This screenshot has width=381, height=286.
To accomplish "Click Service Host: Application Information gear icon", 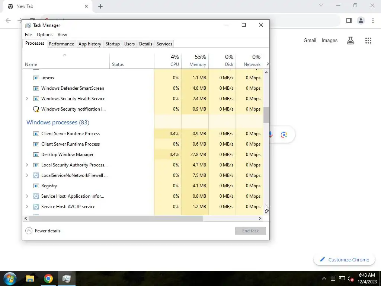I will click(36, 196).
